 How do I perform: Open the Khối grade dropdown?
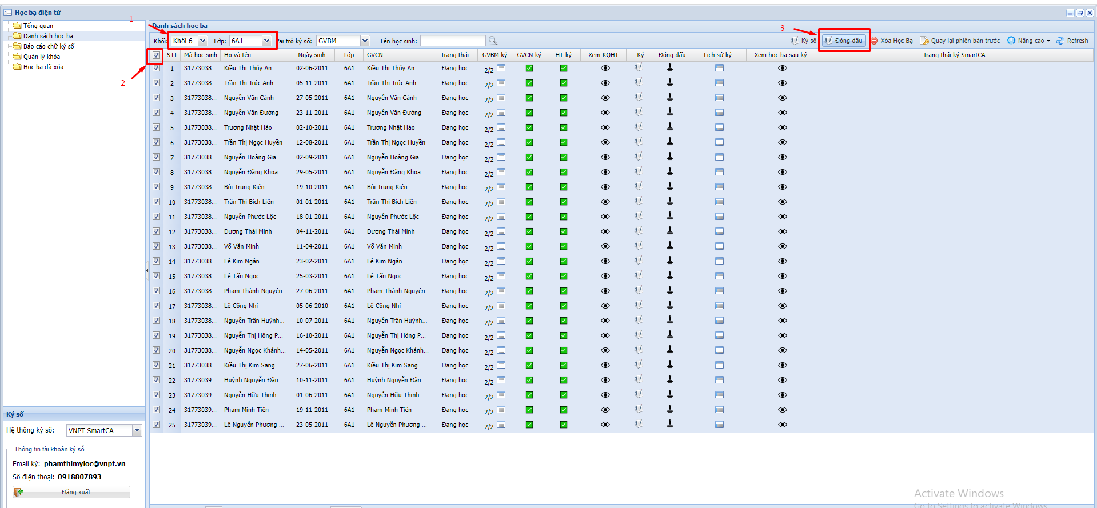(202, 41)
